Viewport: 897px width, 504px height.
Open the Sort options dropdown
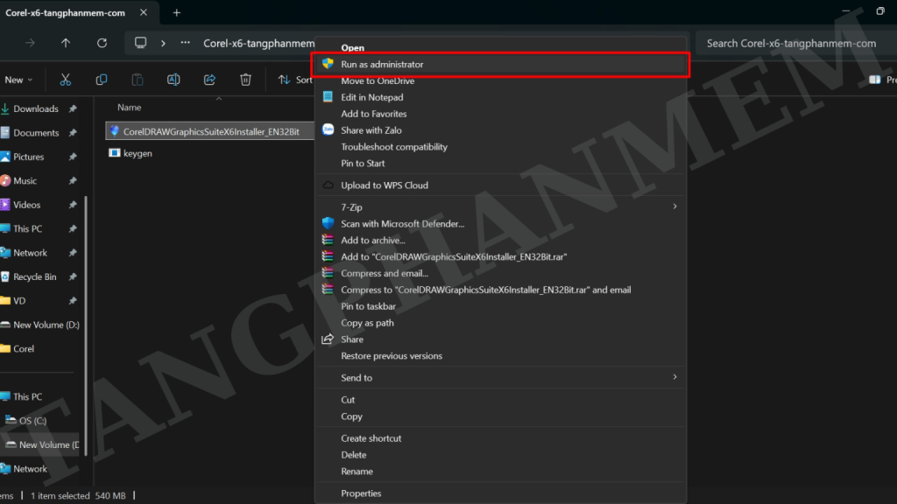295,80
